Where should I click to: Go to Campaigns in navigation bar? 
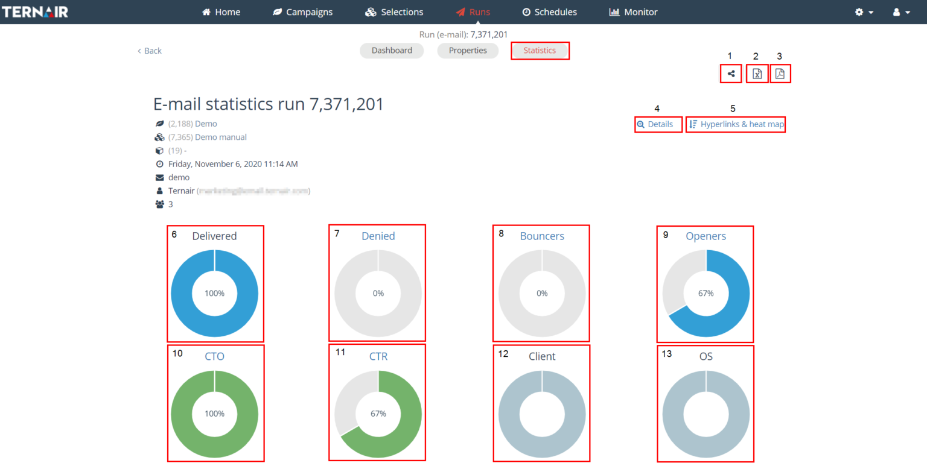coord(302,12)
